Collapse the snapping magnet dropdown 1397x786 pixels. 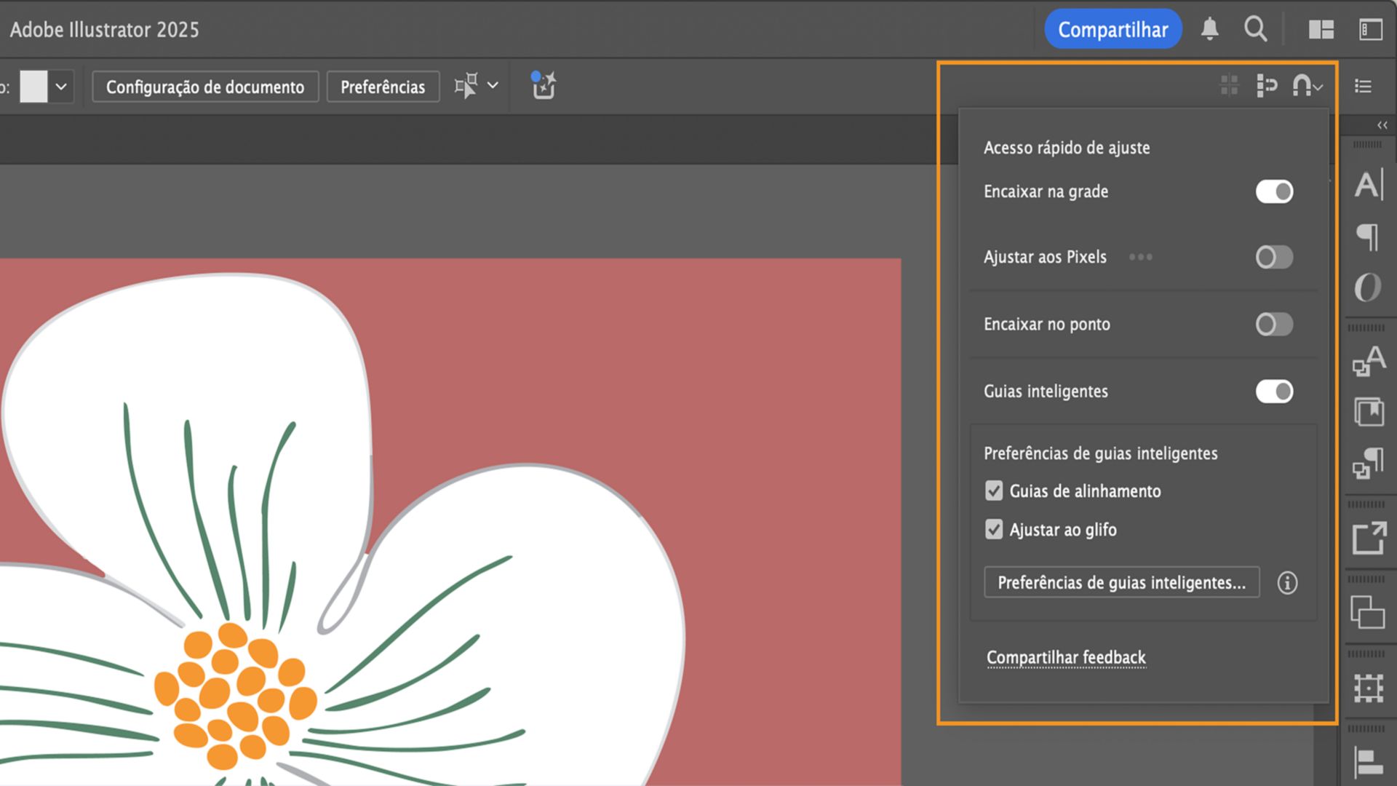click(1308, 86)
